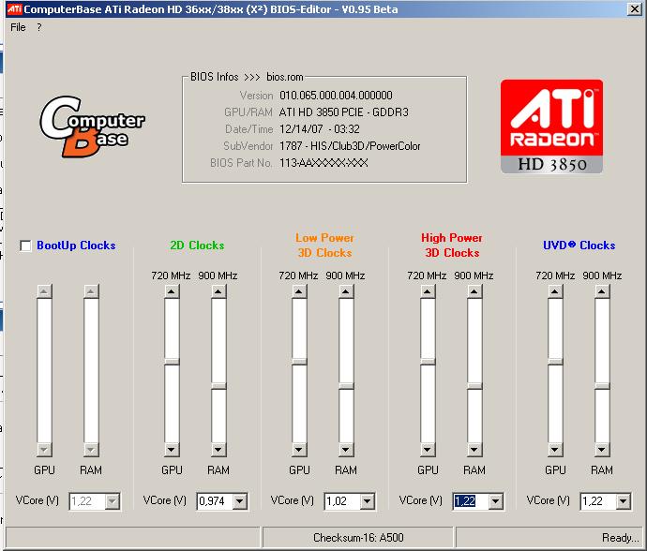This screenshot has height=551, width=647.
Task: Click the ComputerBase logo
Action: pyautogui.click(x=92, y=127)
